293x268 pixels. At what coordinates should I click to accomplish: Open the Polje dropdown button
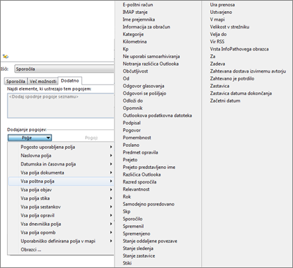click(x=30, y=138)
